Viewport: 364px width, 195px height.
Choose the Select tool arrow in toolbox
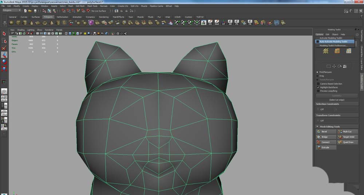4,33
